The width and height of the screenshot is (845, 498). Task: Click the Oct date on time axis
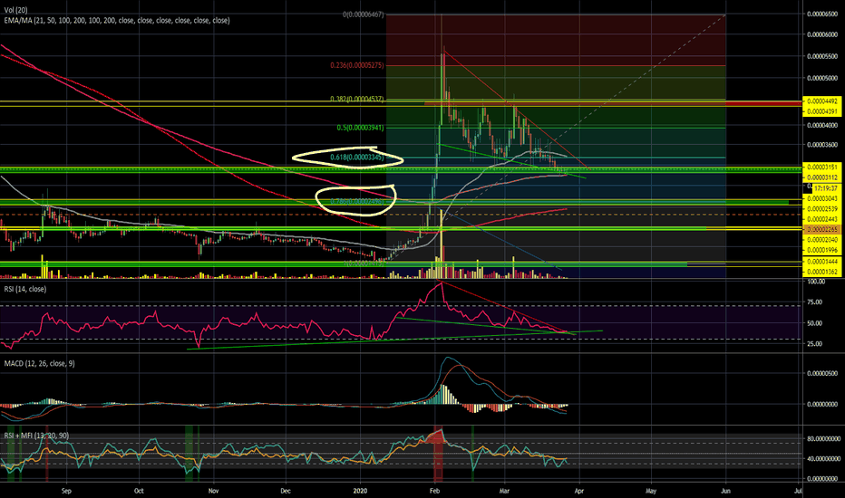click(139, 491)
